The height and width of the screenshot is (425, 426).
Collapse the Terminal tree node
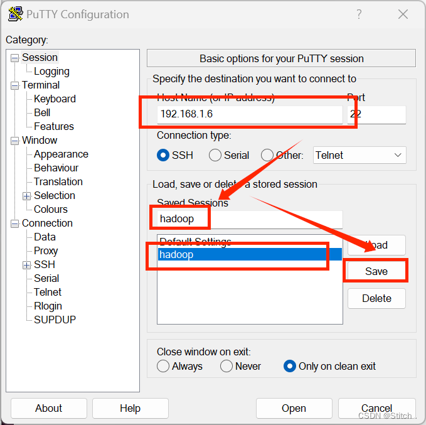(x=14, y=85)
